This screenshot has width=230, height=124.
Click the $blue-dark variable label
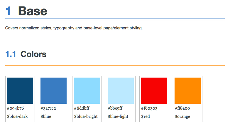[x=17, y=116]
